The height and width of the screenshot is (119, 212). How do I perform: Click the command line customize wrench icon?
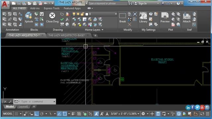pyautogui.click(x=10, y=101)
